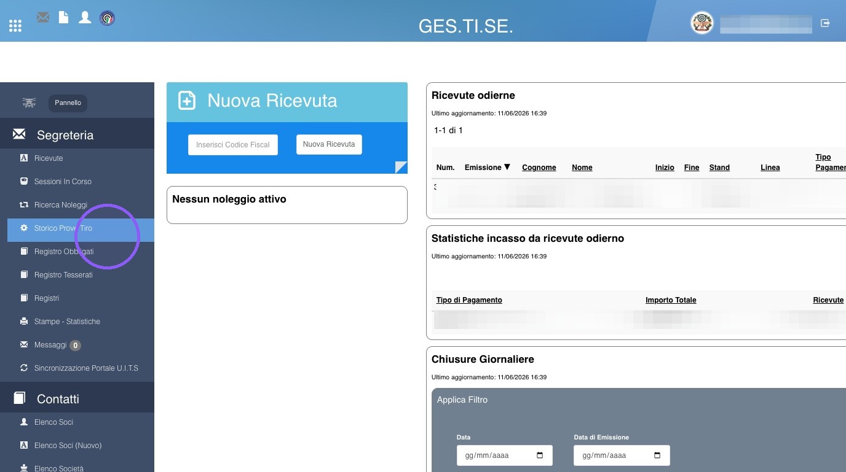Open the user profile icon in header
Screen dimensions: 846x472
tap(85, 17)
